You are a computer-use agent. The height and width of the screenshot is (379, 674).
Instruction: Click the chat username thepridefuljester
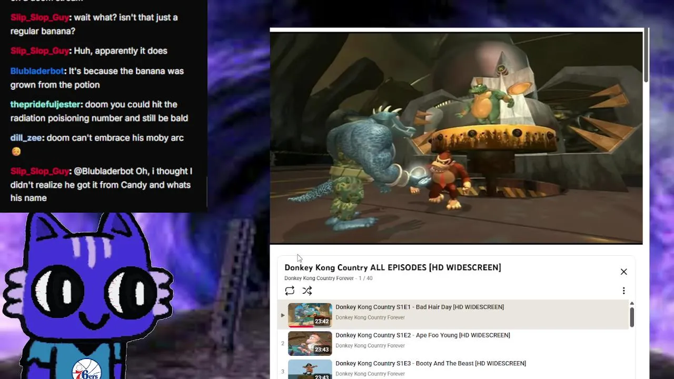tap(45, 105)
